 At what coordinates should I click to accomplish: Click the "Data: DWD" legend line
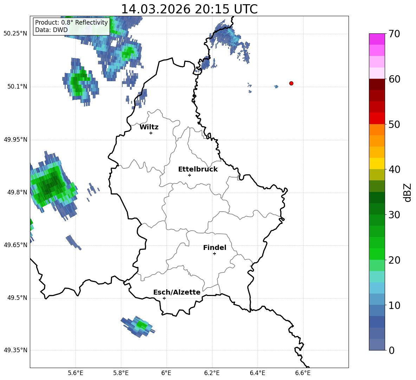tap(51, 30)
